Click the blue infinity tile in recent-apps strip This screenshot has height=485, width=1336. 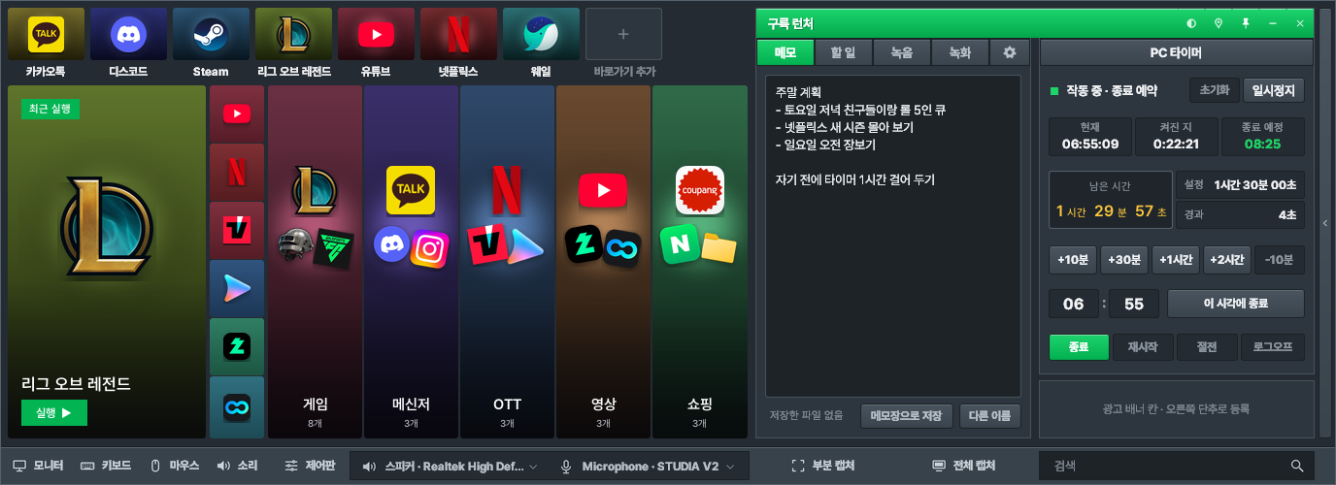tap(237, 407)
